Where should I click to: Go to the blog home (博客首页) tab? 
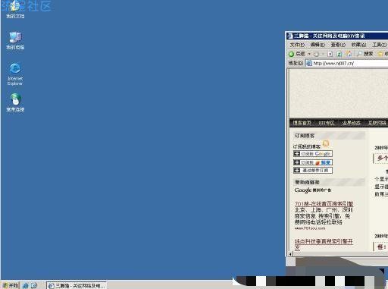[302, 123]
